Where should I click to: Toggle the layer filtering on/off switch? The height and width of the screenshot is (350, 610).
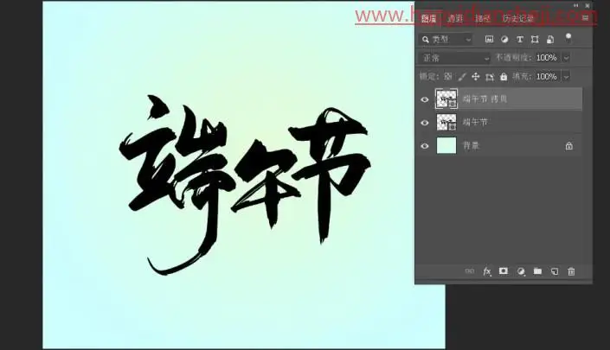568,38
